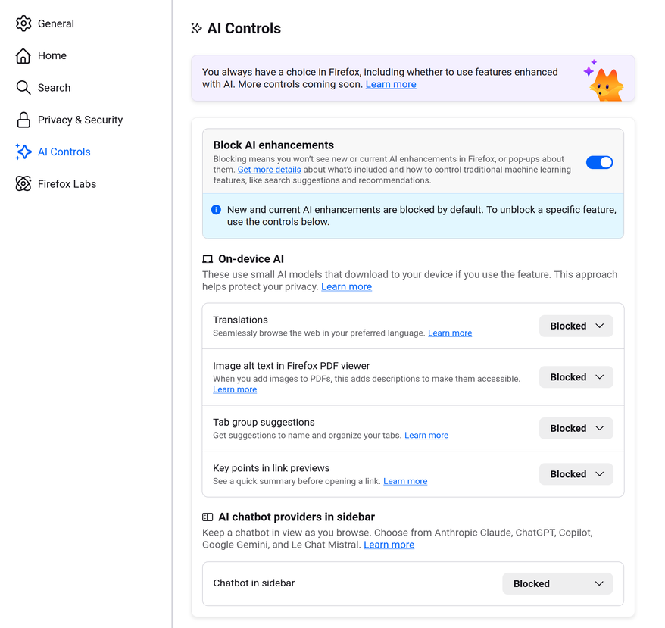Expand the Chatbot in sidebar dropdown

click(x=557, y=583)
